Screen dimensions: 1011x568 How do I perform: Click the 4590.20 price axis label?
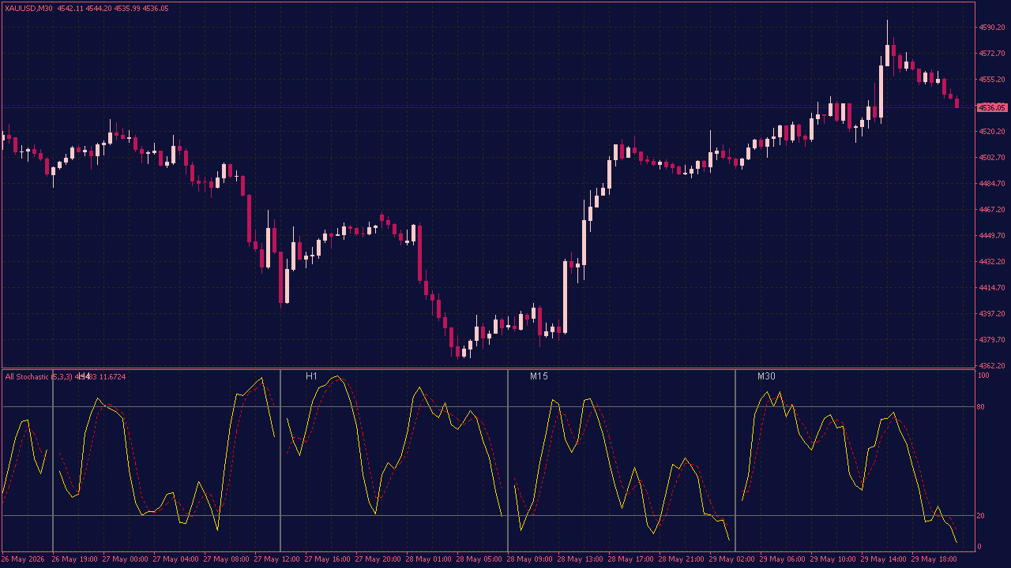click(992, 28)
